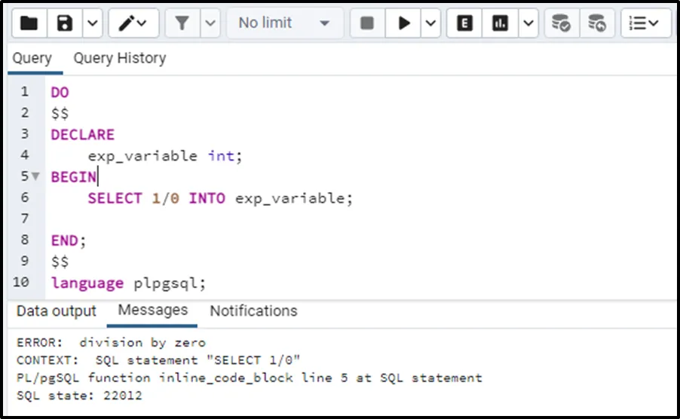Expand the Edit pencil dropdown
Viewport: 680px width, 419px height.
pos(134,23)
